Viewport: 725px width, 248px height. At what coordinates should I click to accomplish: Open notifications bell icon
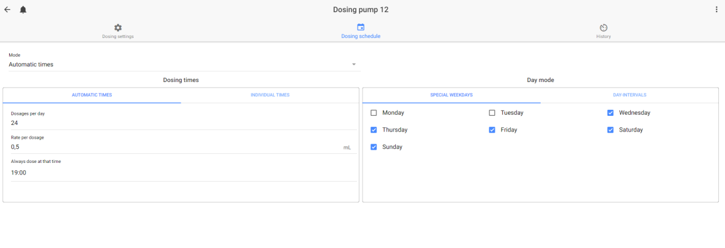[x=23, y=10]
